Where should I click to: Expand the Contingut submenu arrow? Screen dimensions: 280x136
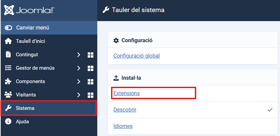click(78, 55)
